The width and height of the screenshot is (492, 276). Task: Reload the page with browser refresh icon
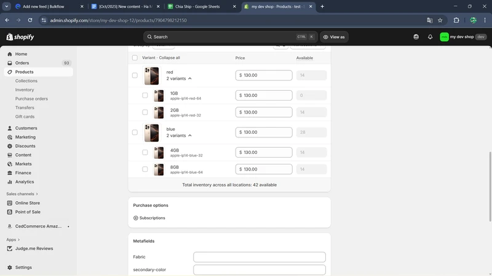(30, 20)
